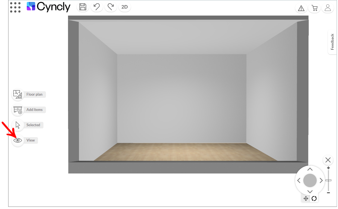Click the zoom slider handle
Viewport: 338px width, 209px height.
tap(328, 180)
